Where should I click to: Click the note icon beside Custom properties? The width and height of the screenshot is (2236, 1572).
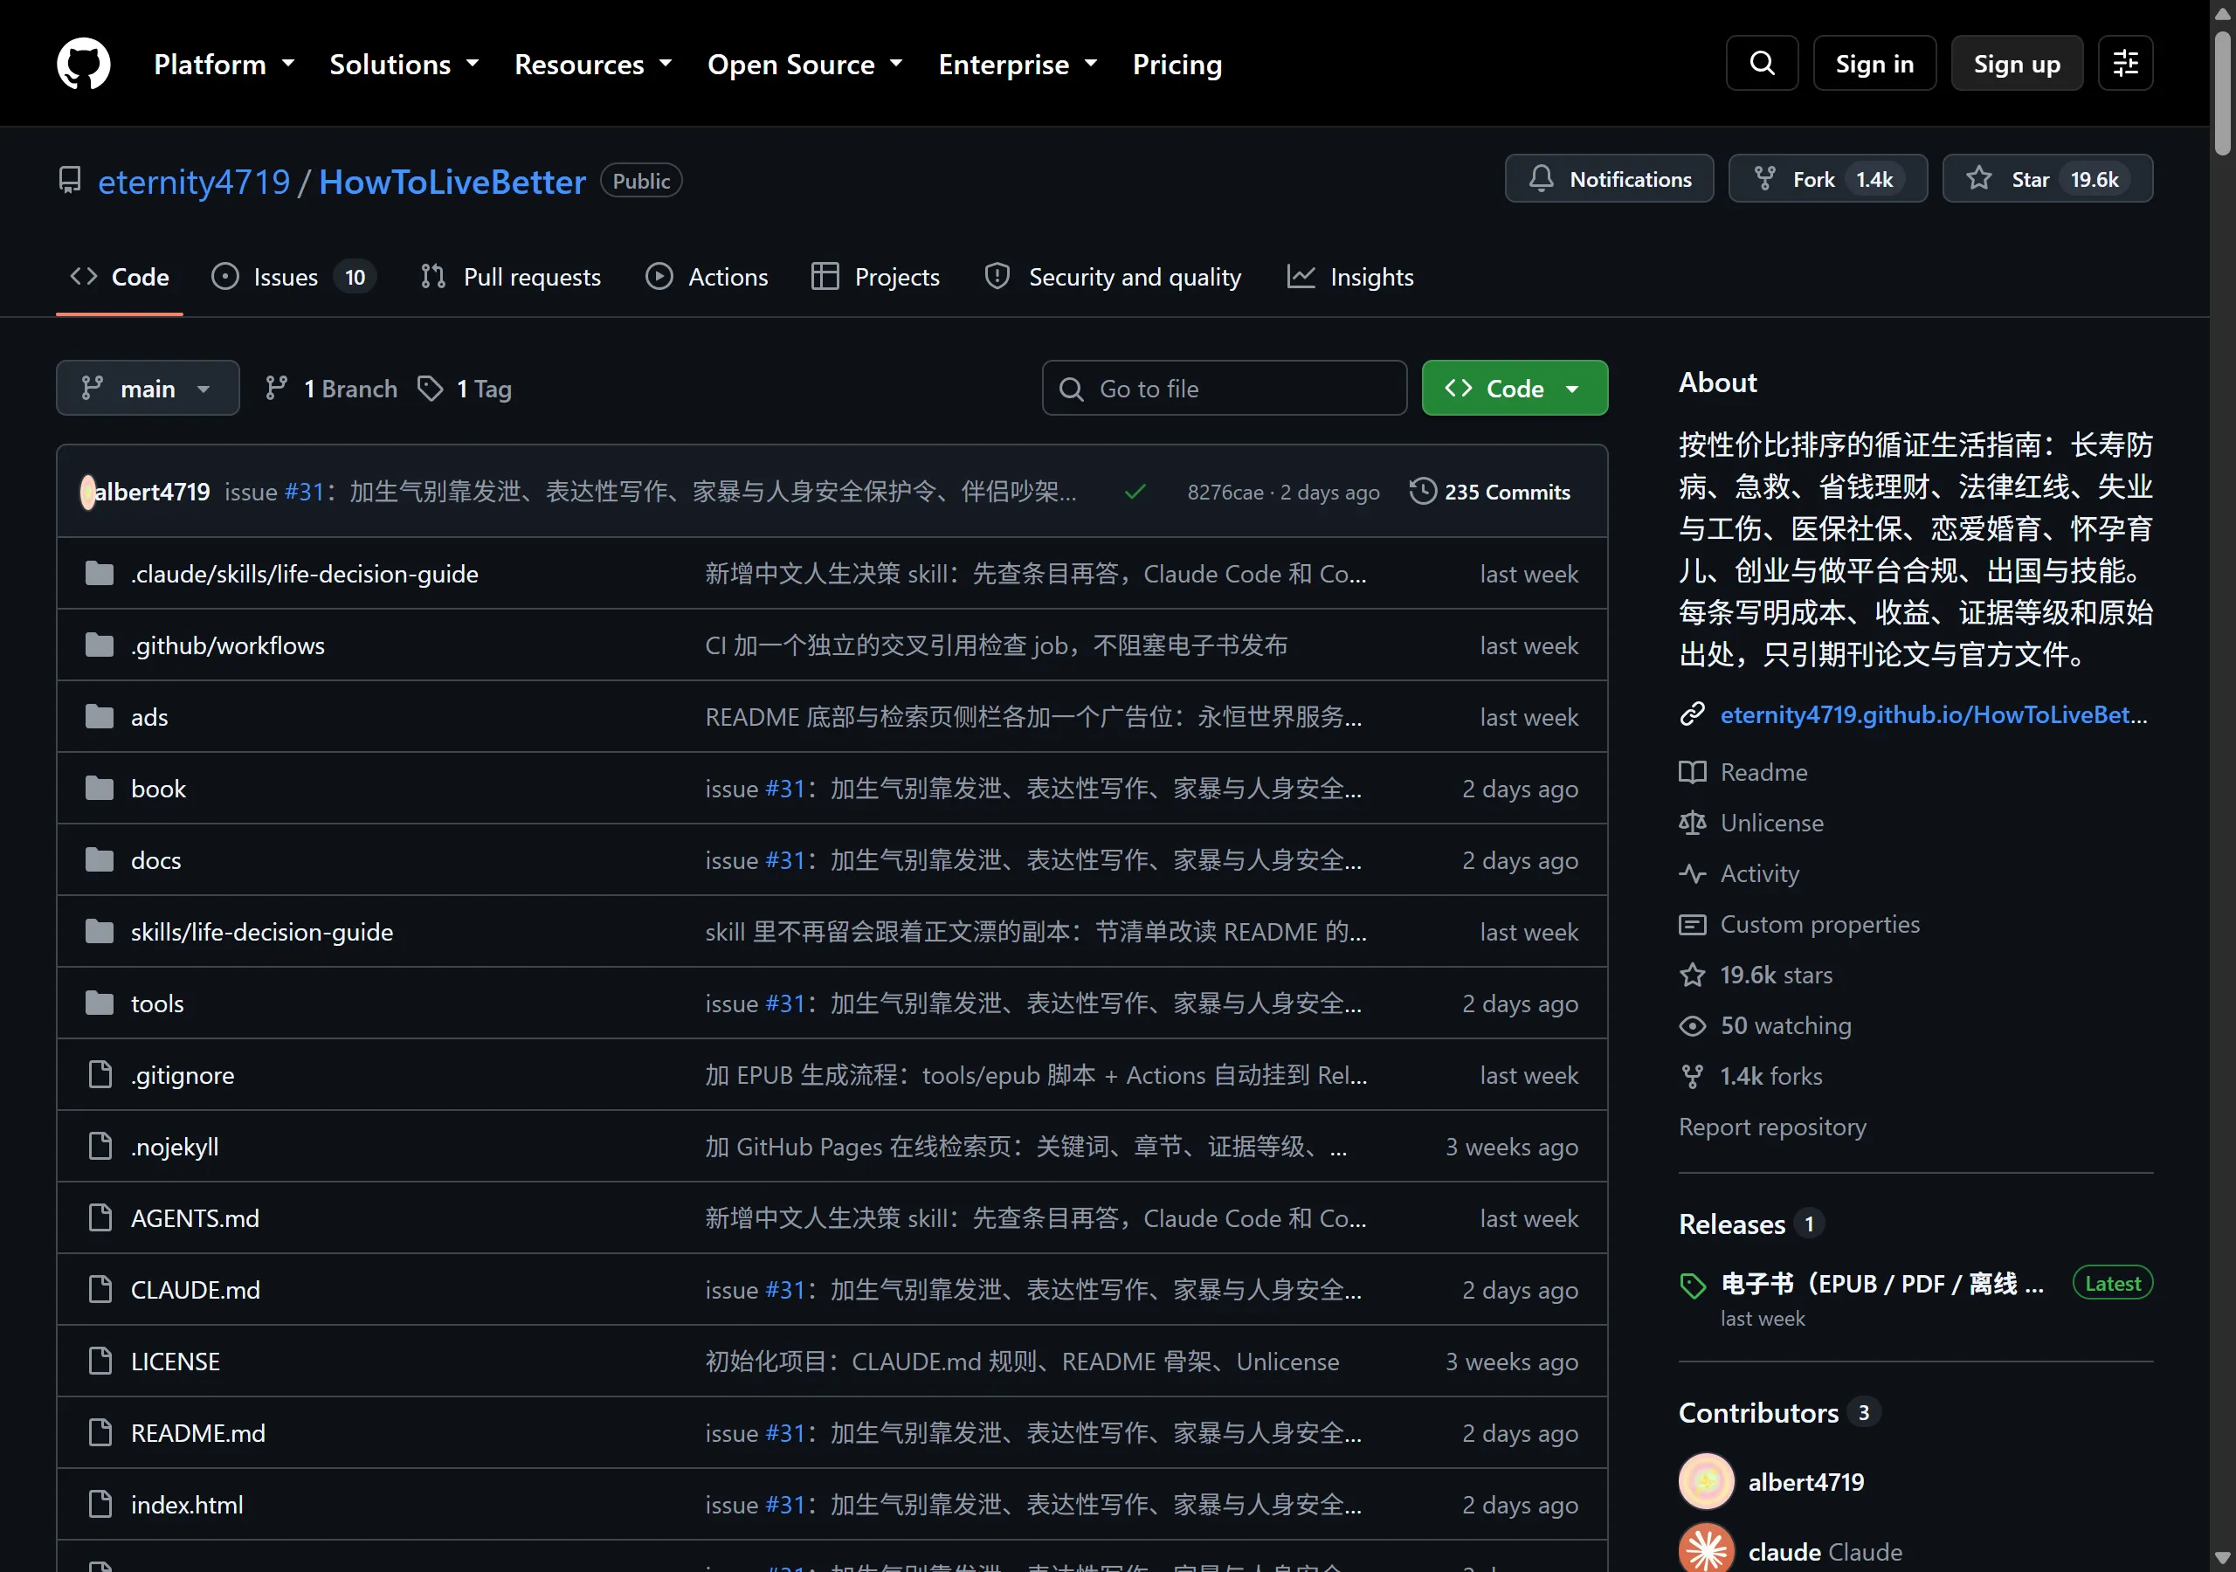(1693, 924)
